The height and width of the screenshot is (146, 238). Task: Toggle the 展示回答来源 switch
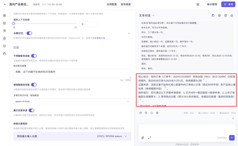[x=32, y=110]
